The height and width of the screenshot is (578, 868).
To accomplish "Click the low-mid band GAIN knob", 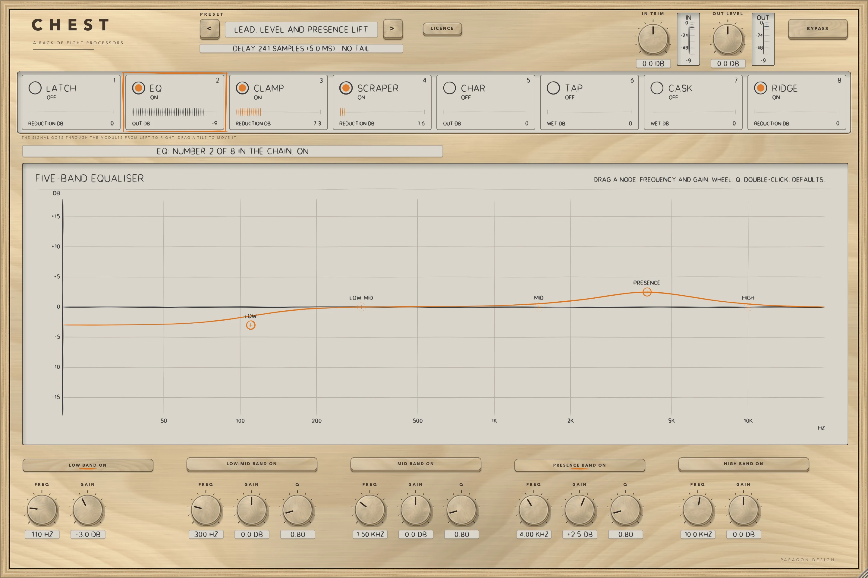I will click(x=252, y=510).
